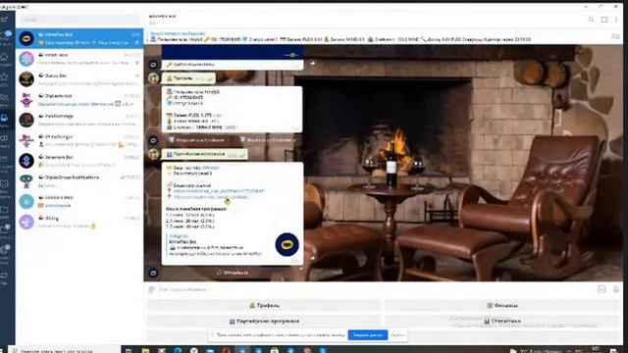628x353 pixels.
Task: Open the MinePlex Bot chat
Action: pos(79,39)
